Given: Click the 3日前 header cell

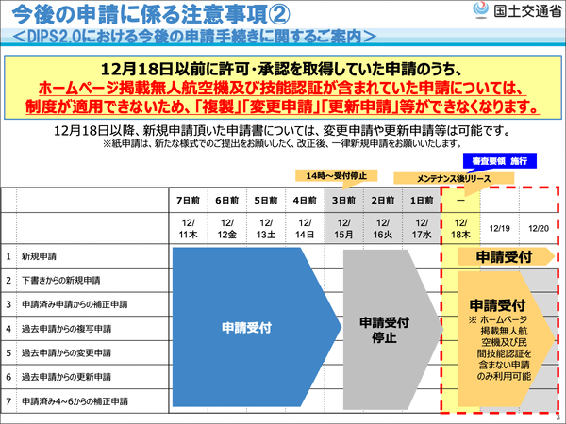Looking at the screenshot, I should click(344, 200).
